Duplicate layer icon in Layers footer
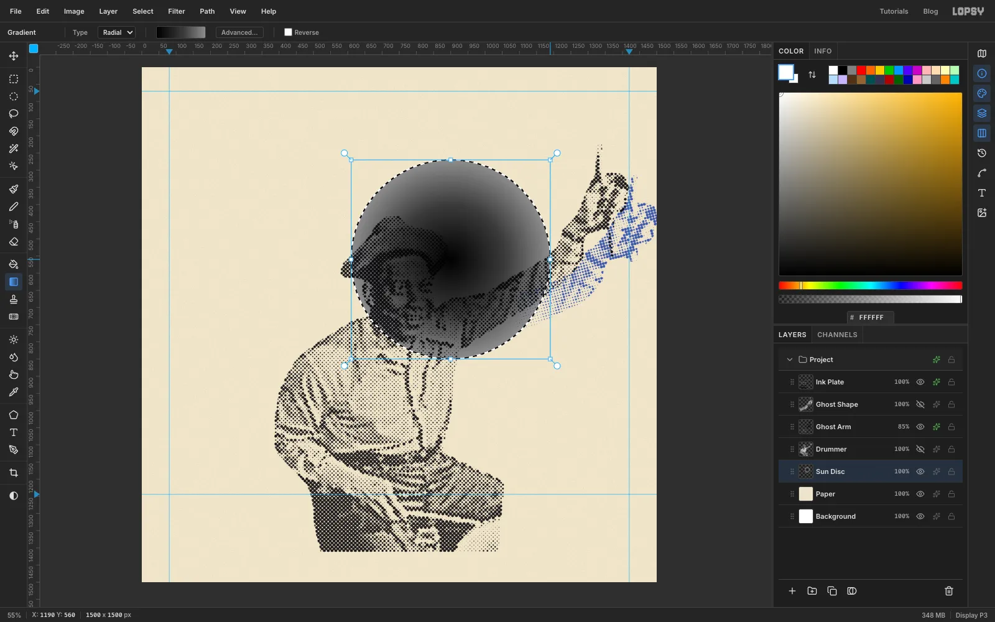This screenshot has height=622, width=995. pyautogui.click(x=832, y=591)
